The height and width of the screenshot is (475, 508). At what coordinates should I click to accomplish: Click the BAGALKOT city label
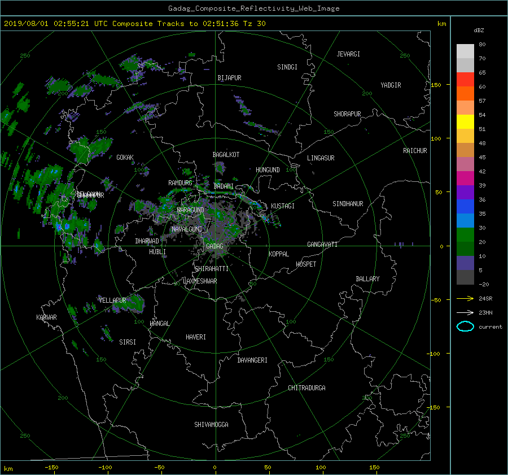[226, 155]
